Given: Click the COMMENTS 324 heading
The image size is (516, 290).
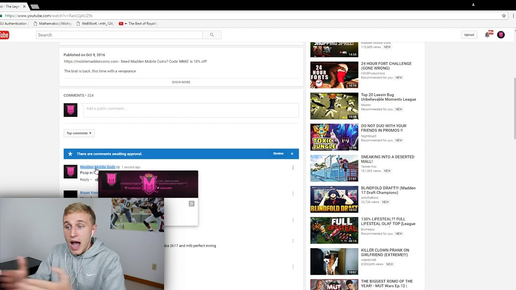Looking at the screenshot, I should point(79,95).
